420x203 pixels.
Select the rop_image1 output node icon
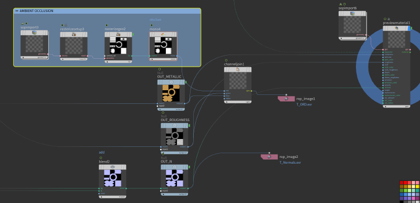pyautogui.click(x=286, y=99)
